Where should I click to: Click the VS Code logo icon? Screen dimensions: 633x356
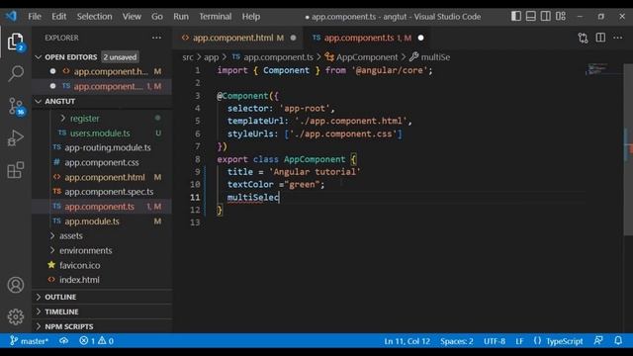coord(11,16)
